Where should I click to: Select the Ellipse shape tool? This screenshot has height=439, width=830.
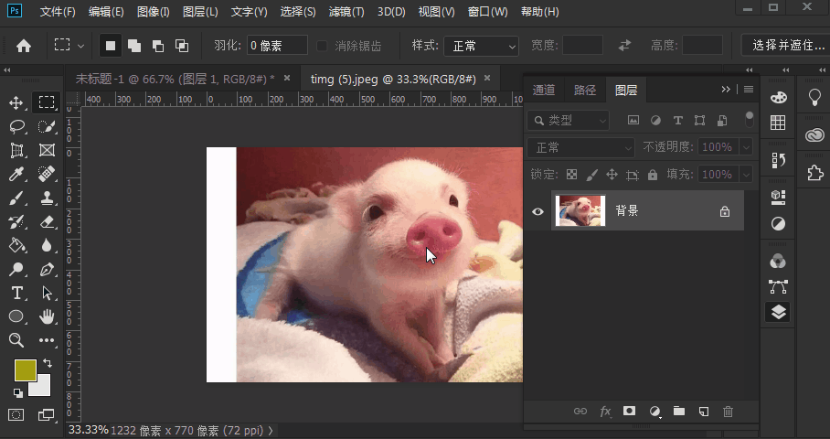17,316
